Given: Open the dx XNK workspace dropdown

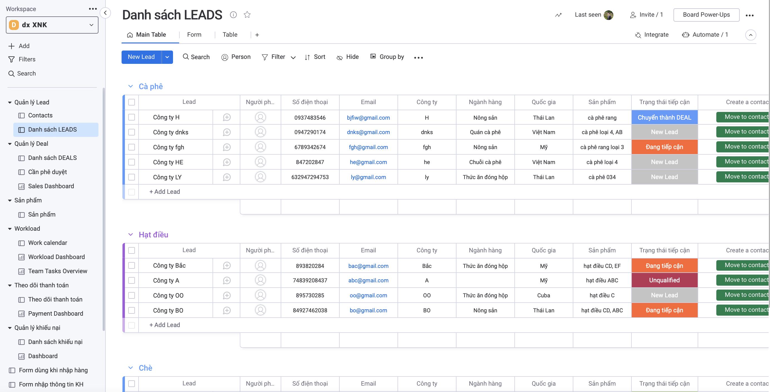Looking at the screenshot, I should coord(52,25).
